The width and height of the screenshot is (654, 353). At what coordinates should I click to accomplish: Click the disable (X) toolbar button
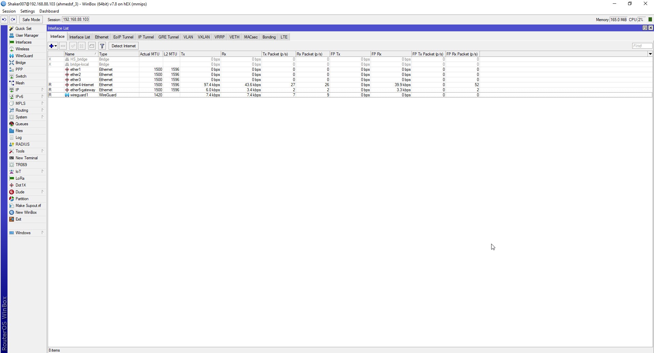point(82,46)
